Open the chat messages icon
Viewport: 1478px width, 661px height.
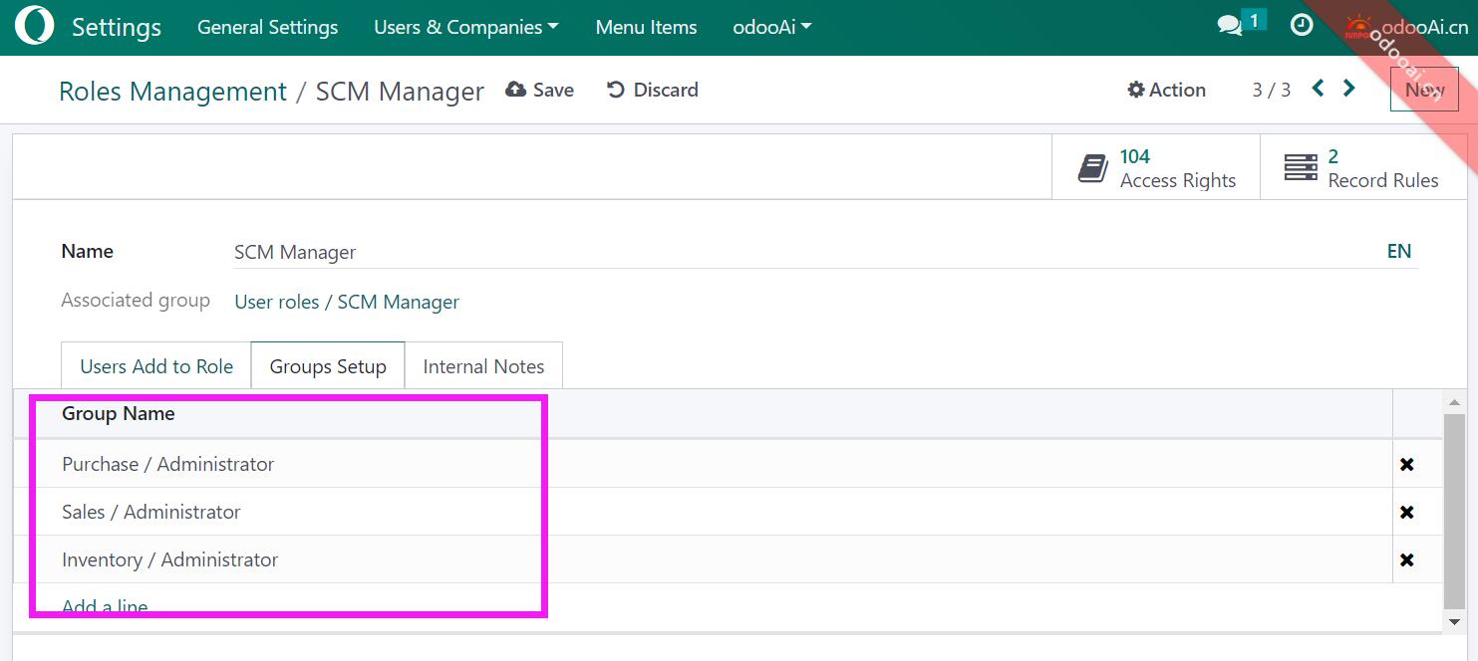[1230, 26]
